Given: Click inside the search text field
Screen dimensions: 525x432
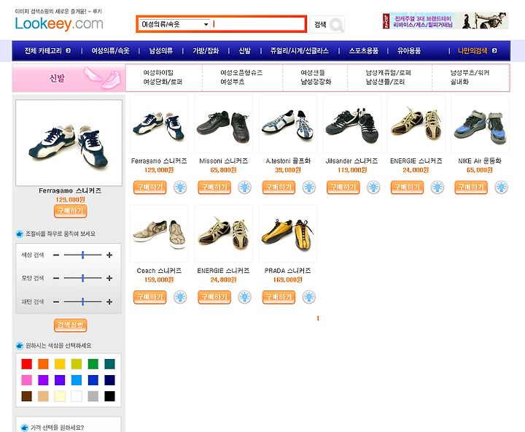Looking at the screenshot, I should pyautogui.click(x=257, y=24).
